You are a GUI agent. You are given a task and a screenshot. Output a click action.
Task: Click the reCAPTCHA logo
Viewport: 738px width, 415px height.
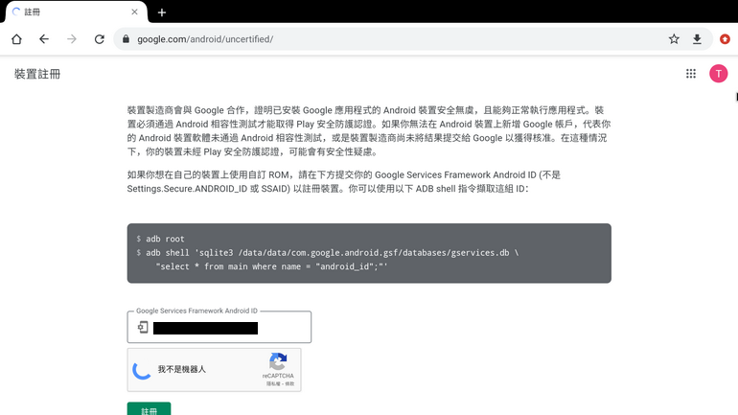click(278, 362)
